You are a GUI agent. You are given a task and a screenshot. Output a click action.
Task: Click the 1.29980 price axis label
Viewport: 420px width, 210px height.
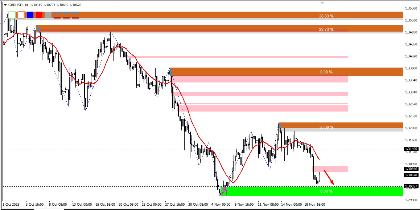(x=411, y=200)
